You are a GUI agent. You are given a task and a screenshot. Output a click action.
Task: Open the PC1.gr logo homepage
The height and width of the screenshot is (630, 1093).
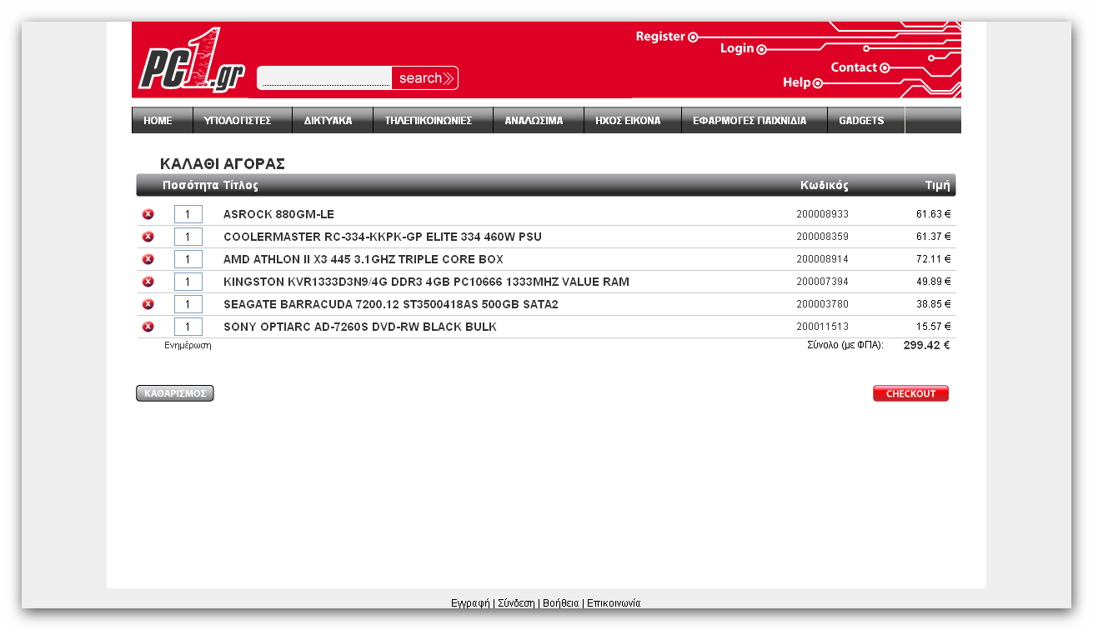coord(192,60)
